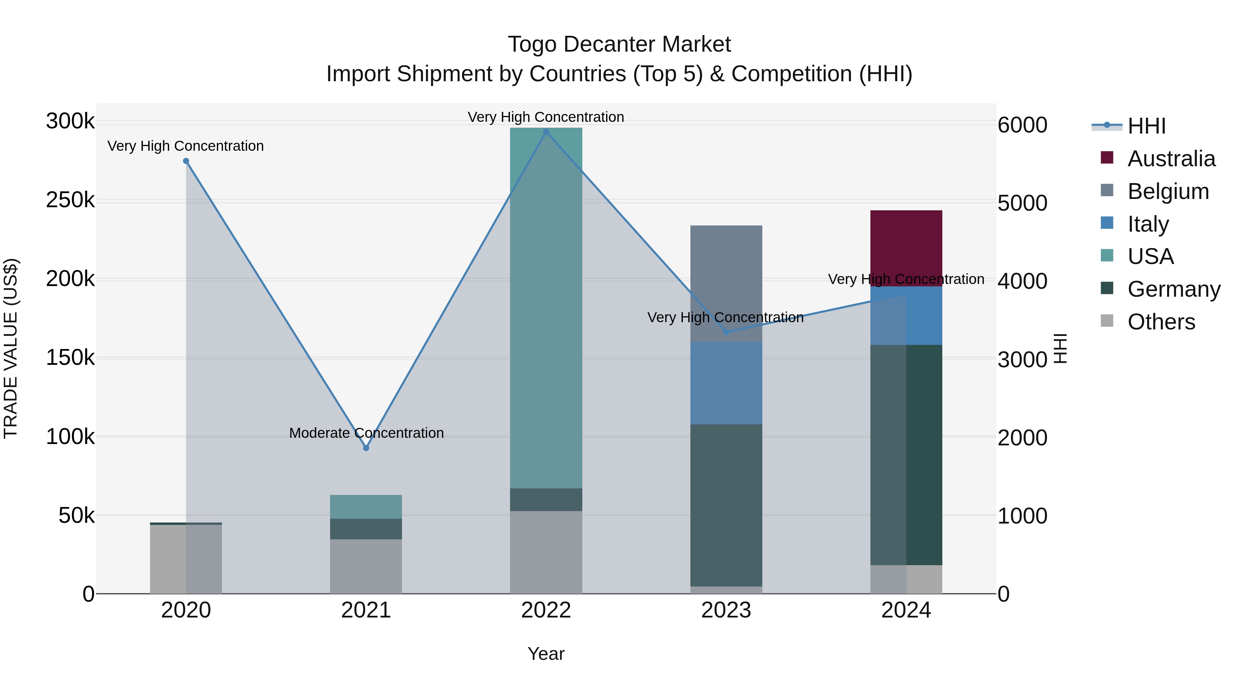Click the 2024 x-axis tick label

pos(906,610)
